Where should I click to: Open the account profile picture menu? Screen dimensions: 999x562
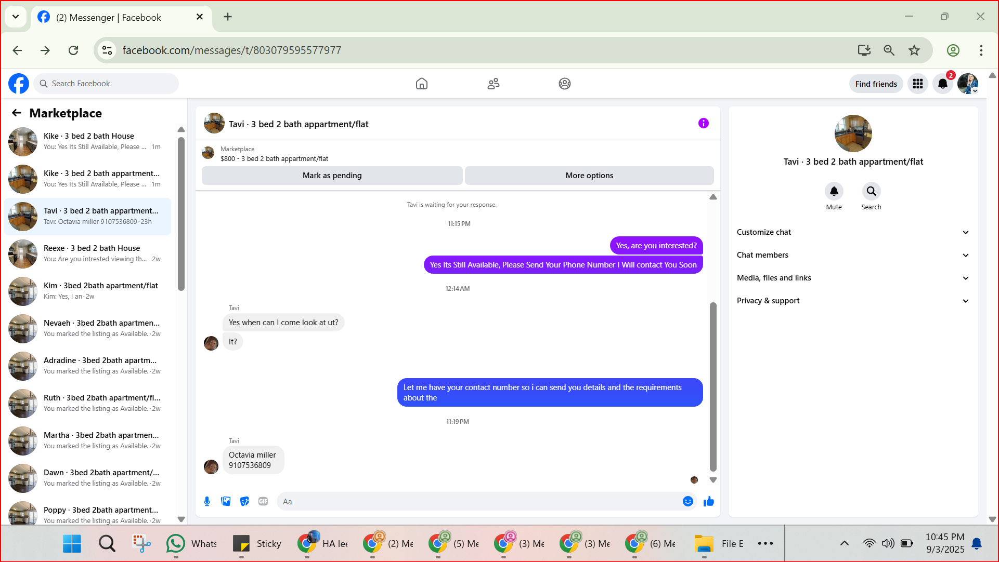pos(968,84)
